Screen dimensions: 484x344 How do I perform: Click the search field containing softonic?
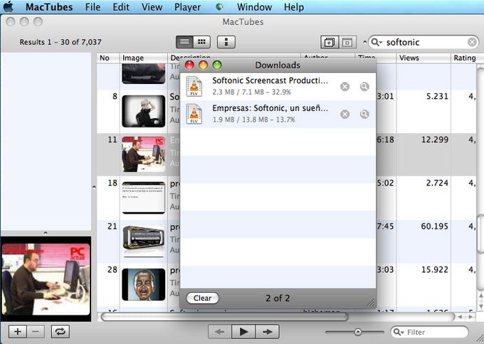pyautogui.click(x=424, y=42)
